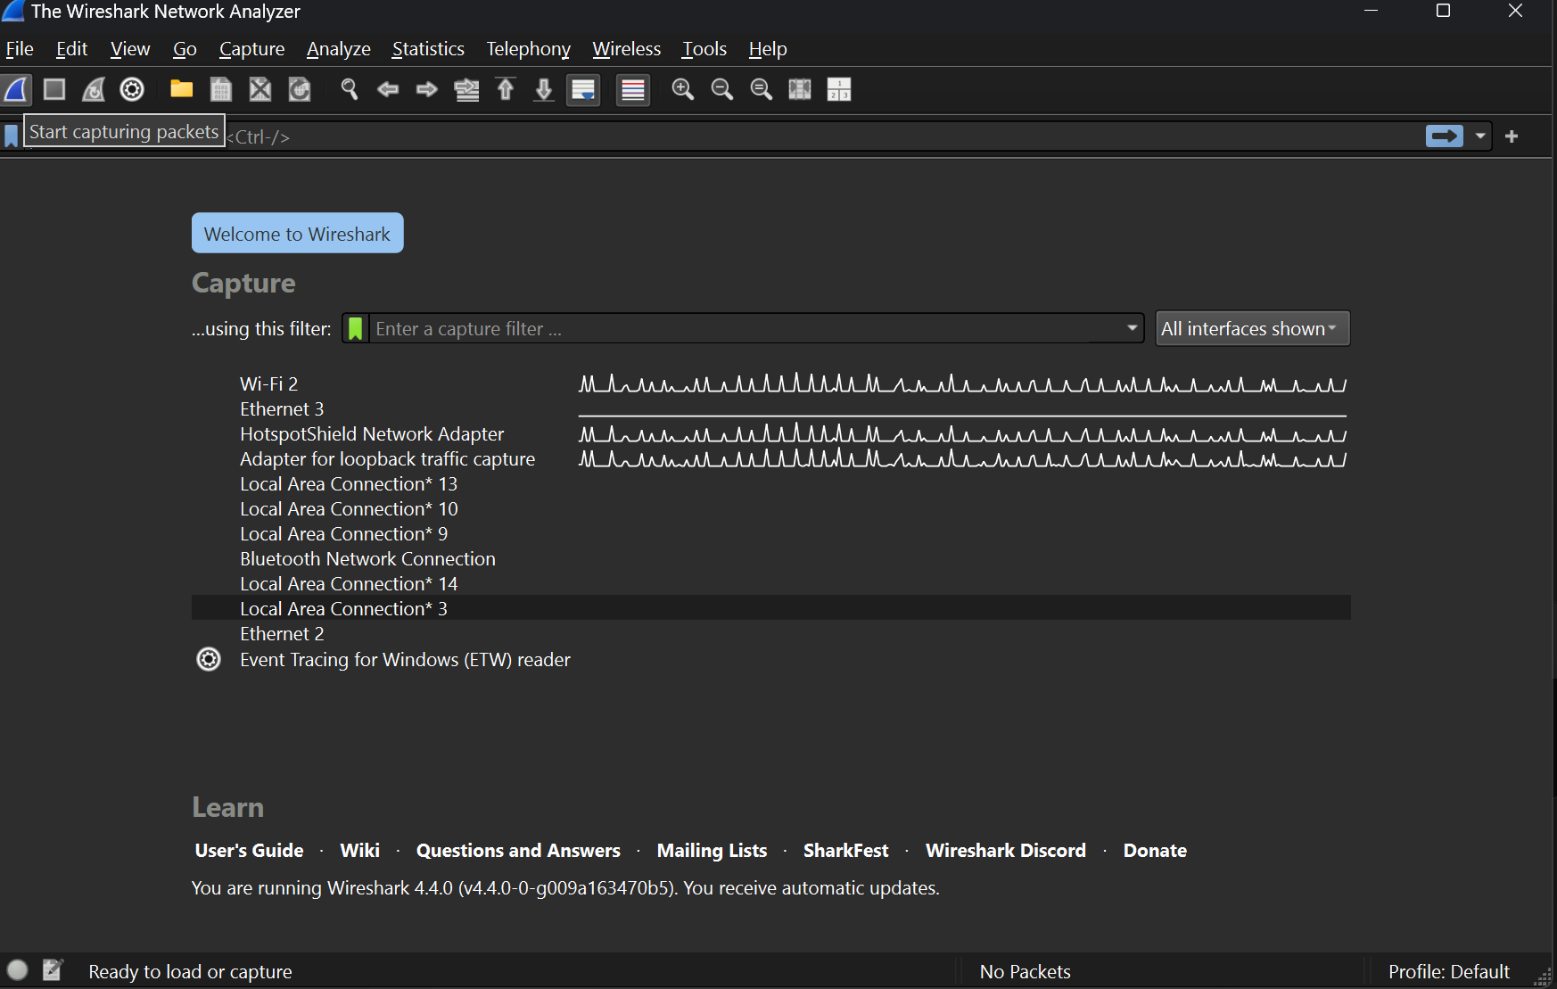Toggle automatic scrolling during live capture

click(583, 90)
